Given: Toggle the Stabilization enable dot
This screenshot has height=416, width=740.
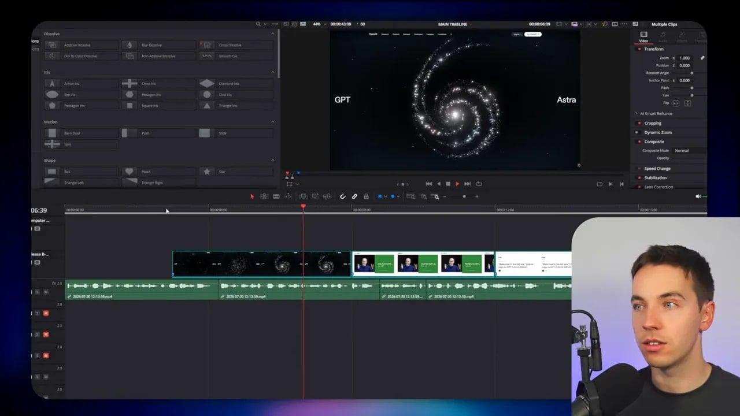Looking at the screenshot, I should 639,178.
